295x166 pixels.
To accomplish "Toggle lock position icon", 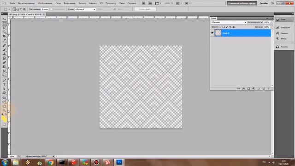I will [x=230, y=27].
